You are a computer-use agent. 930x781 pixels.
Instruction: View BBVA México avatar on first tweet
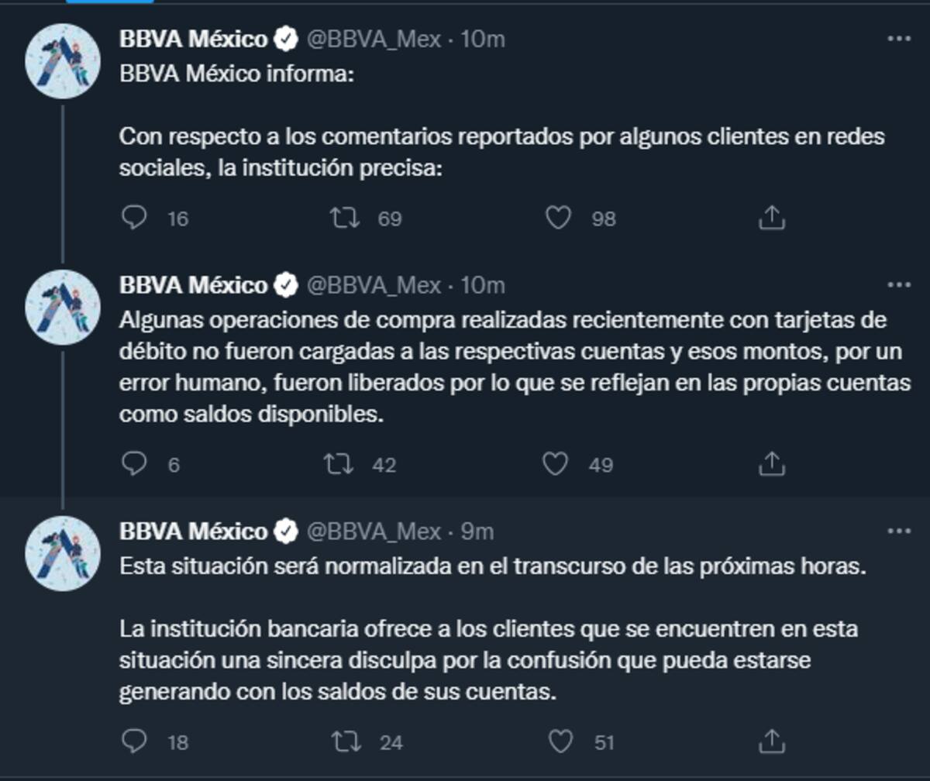tap(63, 61)
